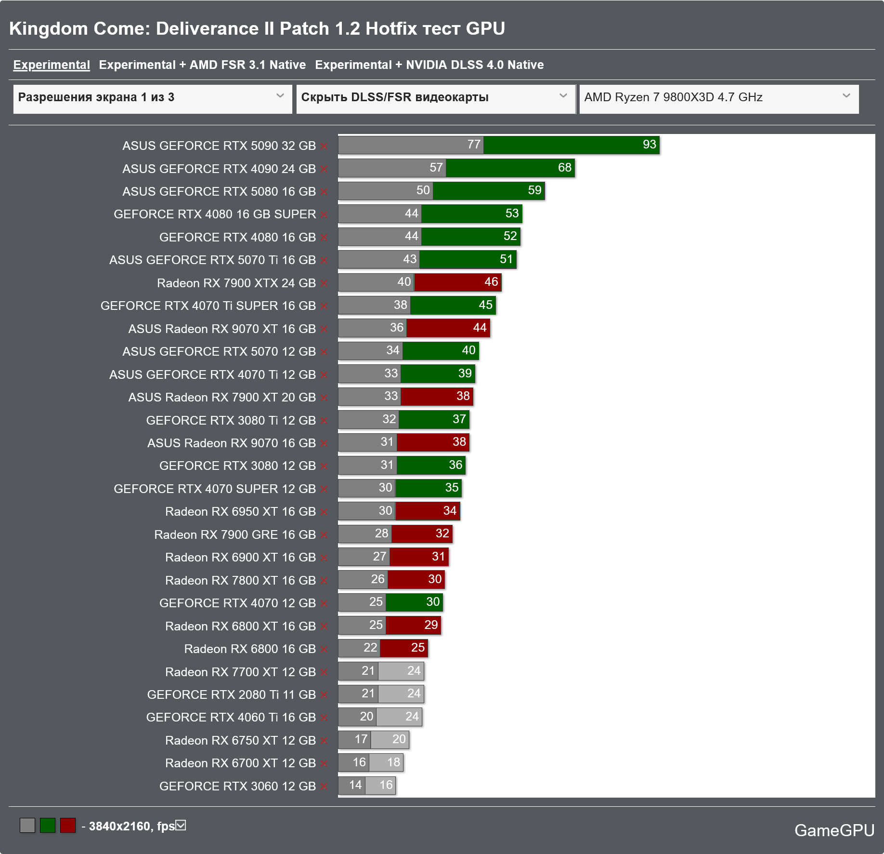Click the red legend color swatch
884x854 pixels.
coord(68,825)
